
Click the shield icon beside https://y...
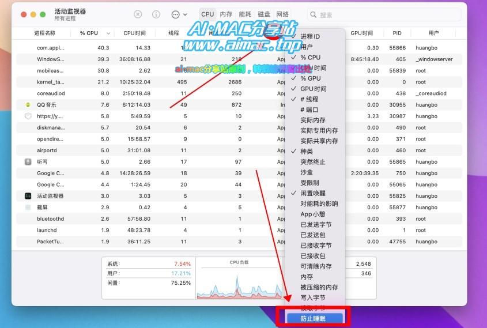point(28,116)
